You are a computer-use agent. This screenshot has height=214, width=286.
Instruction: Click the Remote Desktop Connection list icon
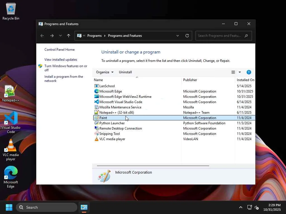96,128
